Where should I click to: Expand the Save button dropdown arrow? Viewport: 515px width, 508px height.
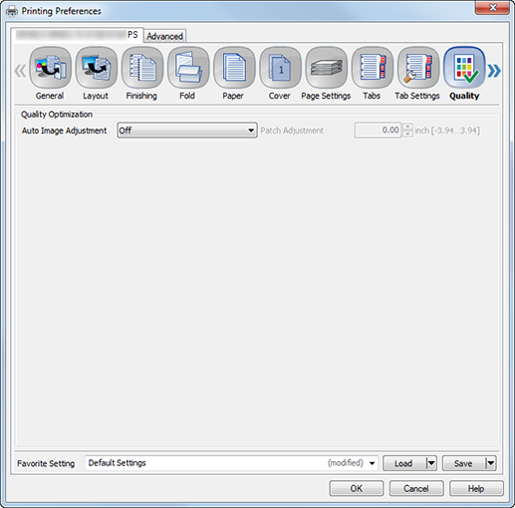pos(491,463)
